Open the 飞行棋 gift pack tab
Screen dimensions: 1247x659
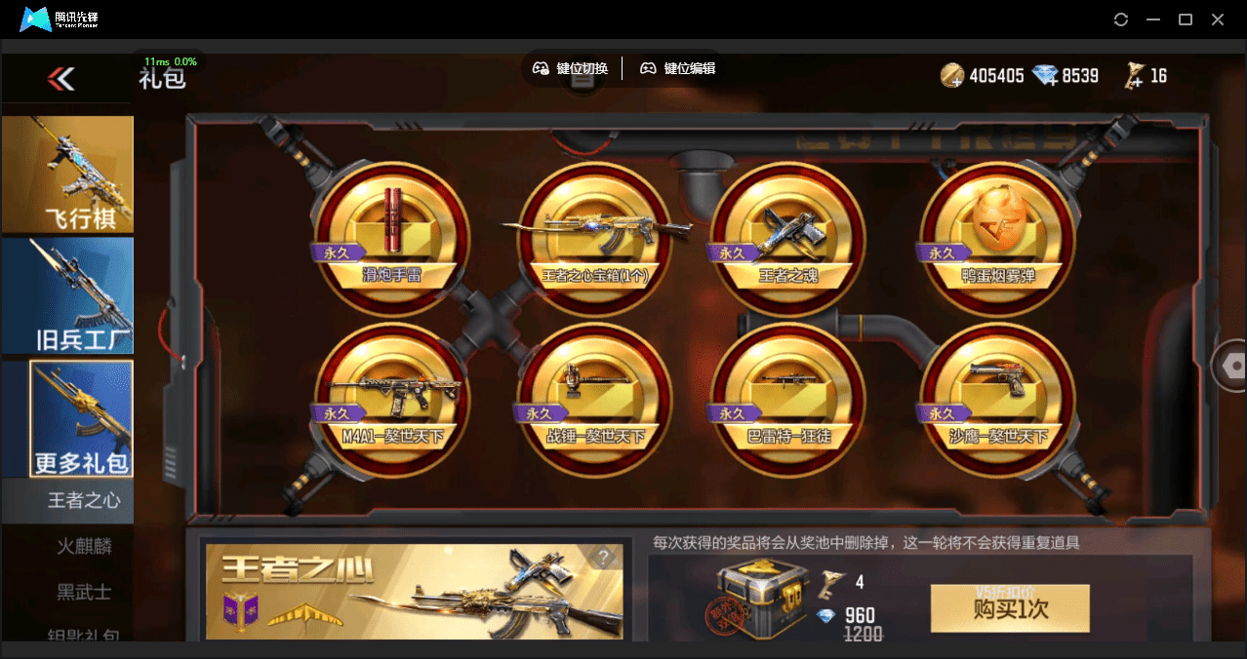click(x=67, y=174)
